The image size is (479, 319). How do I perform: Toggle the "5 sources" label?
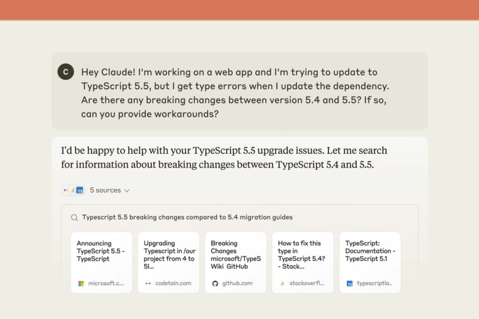105,191
